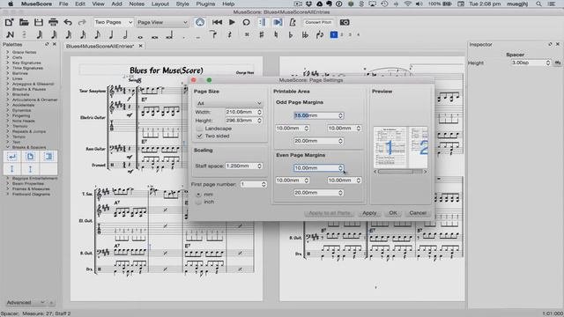Rewind playback to start
The height and width of the screenshot is (317, 564).
click(x=217, y=22)
